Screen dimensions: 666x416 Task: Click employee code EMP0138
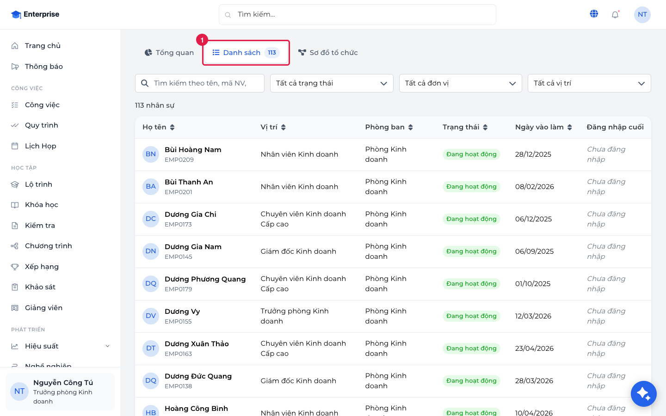[x=178, y=386]
